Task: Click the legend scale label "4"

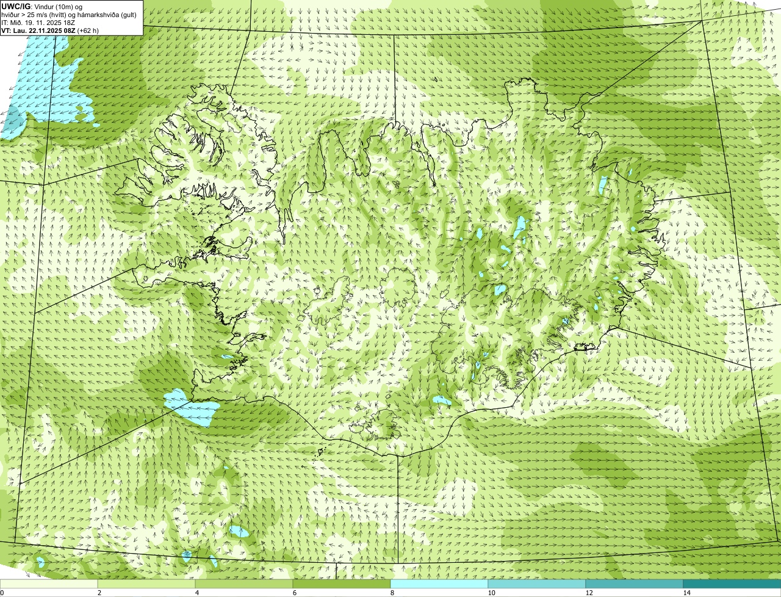Action: pyautogui.click(x=197, y=593)
